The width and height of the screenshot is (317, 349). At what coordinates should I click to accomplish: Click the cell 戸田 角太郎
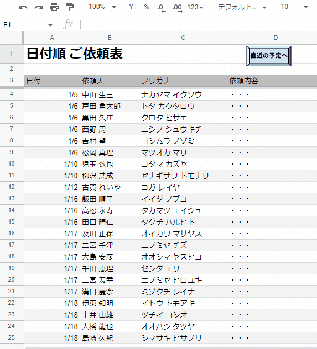point(110,106)
